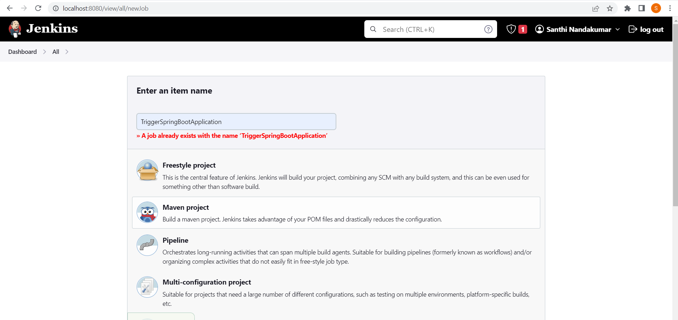Viewport: 678px width, 320px height.
Task: Open the Santhi Nandakumar user link
Action: pyautogui.click(x=579, y=29)
